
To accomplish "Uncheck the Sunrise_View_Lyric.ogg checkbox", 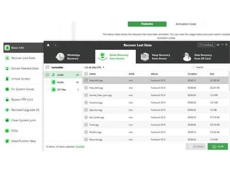I will click(86, 95).
